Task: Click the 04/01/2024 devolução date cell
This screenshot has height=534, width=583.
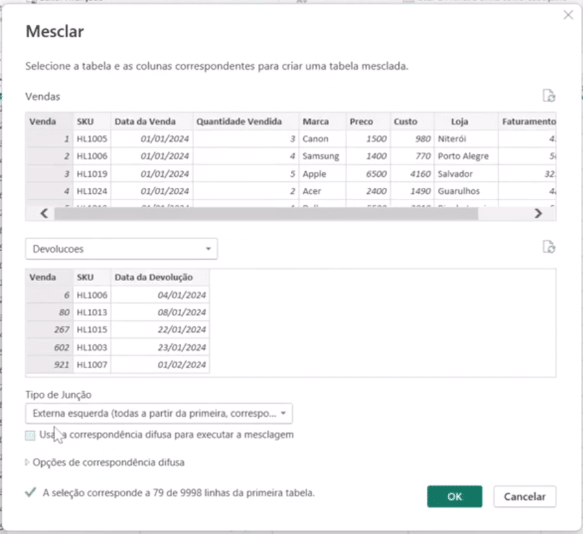Action: (160, 295)
